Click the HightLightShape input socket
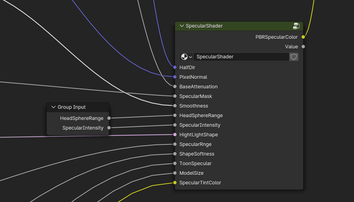 (175, 135)
